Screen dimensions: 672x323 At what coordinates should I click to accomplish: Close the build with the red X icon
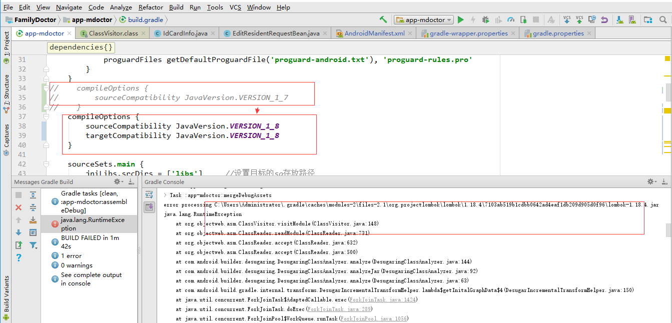[18, 207]
